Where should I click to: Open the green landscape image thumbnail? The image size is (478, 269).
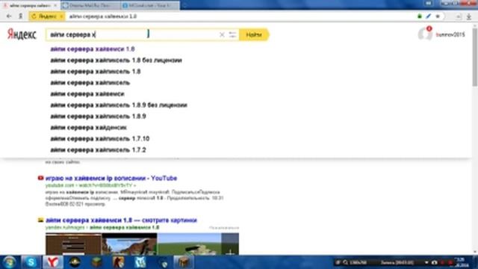click(x=189, y=244)
